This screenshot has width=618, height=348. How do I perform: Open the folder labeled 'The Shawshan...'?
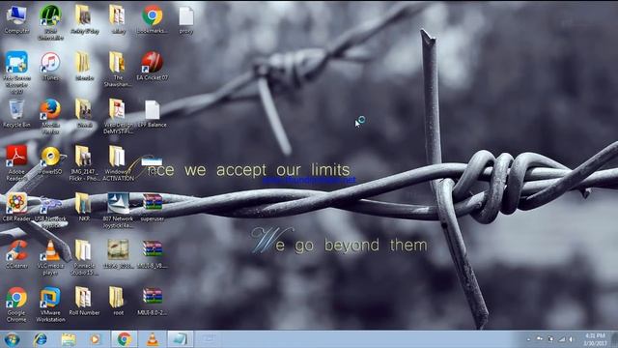[x=118, y=70]
